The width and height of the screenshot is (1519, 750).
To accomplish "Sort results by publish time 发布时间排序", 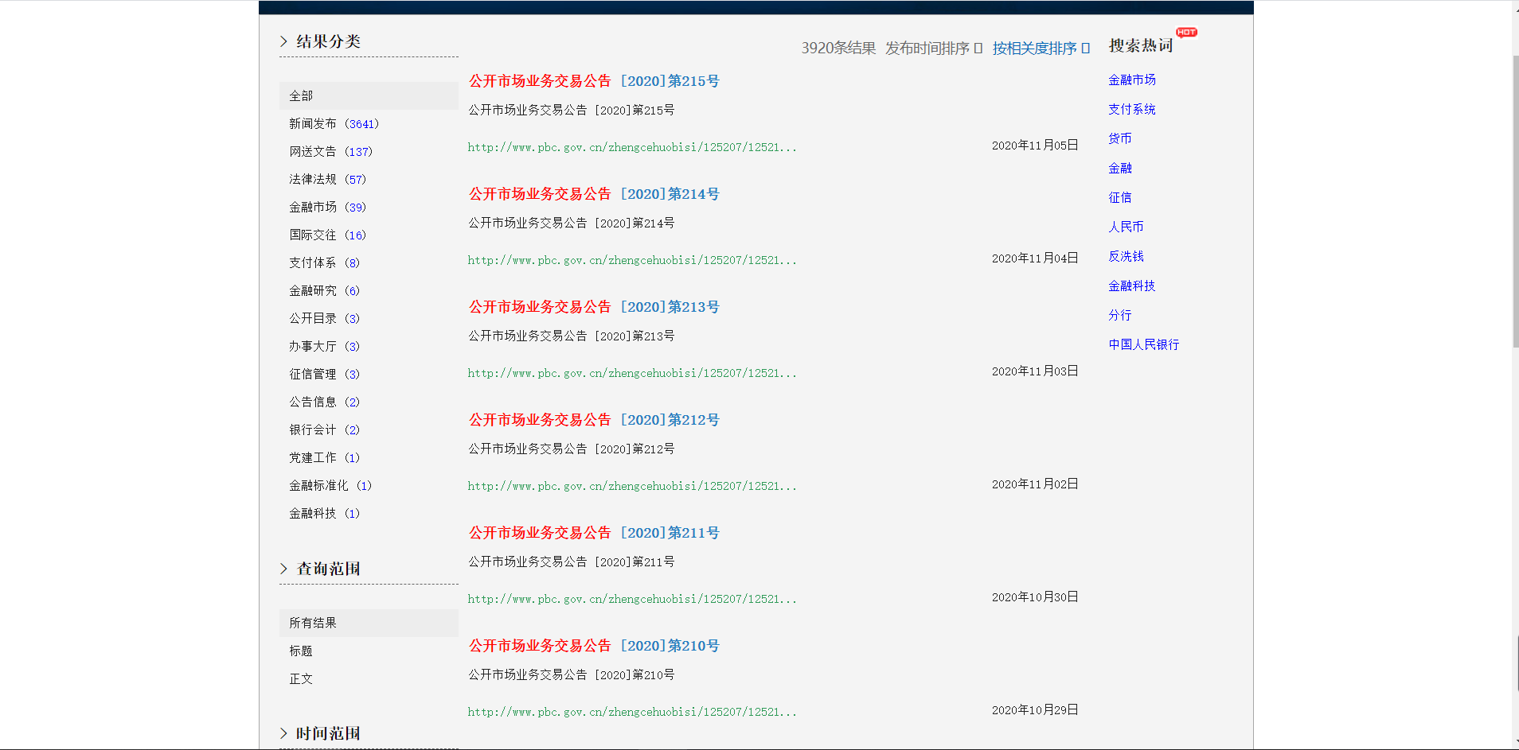I will pyautogui.click(x=934, y=49).
